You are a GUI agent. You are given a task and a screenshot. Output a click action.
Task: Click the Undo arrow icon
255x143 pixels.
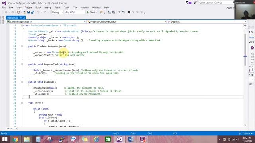coord(38,12)
